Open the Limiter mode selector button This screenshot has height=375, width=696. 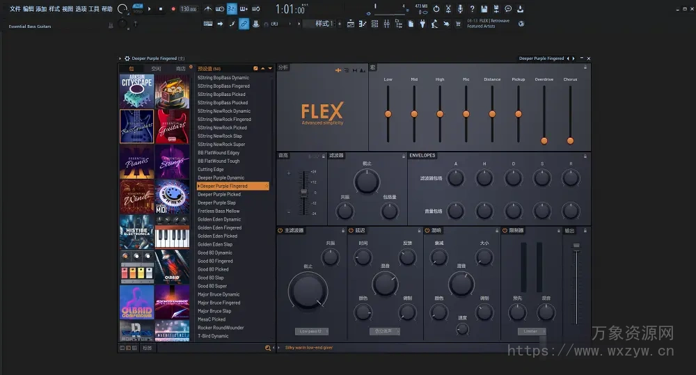[531, 331]
